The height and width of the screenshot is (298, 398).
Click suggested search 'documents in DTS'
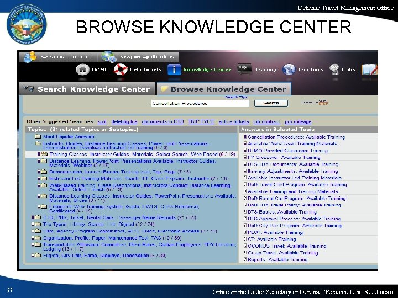click(x=163, y=121)
